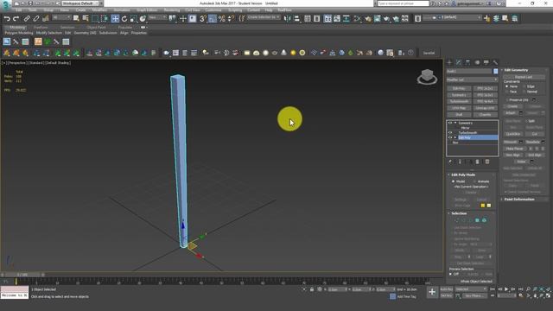This screenshot has width=553, height=311.
Task: Click the Auto Key plus button in status bar
Action: click(x=432, y=292)
